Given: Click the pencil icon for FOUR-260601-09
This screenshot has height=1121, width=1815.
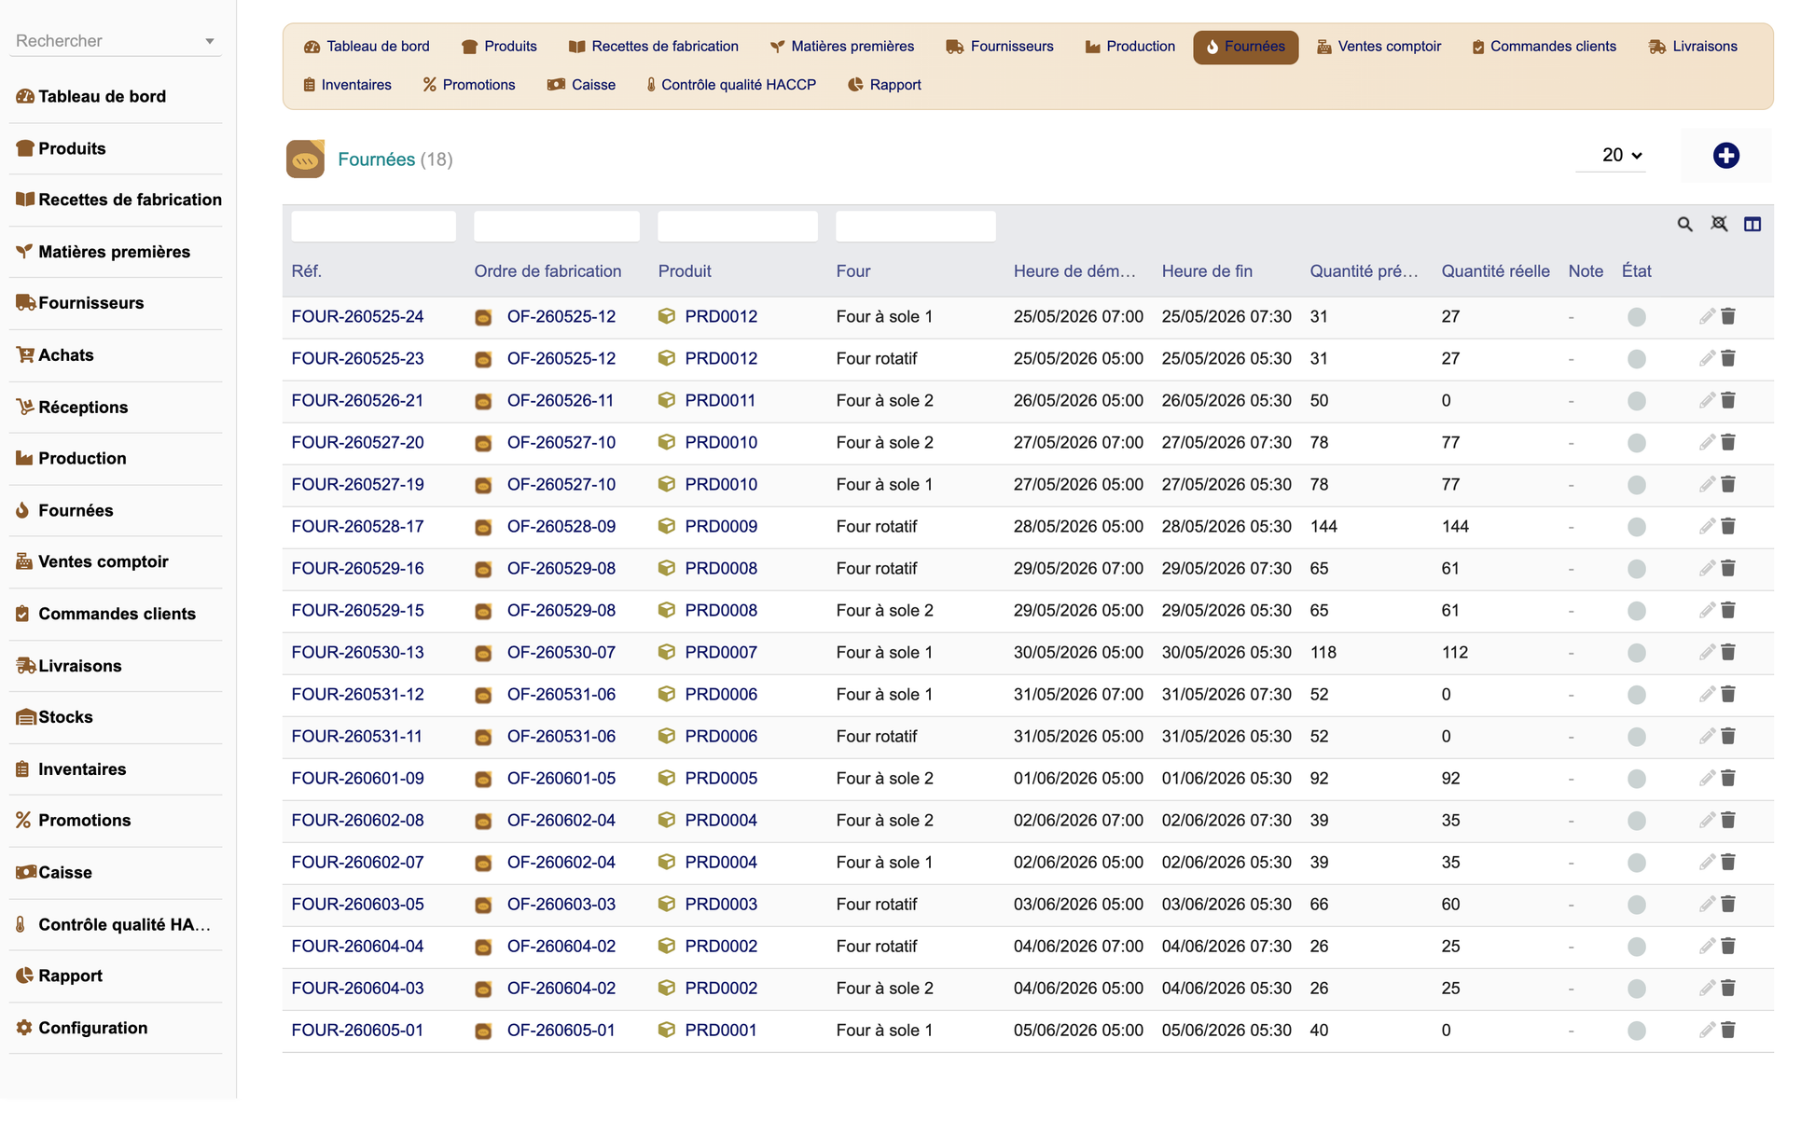Looking at the screenshot, I should pos(1707,778).
